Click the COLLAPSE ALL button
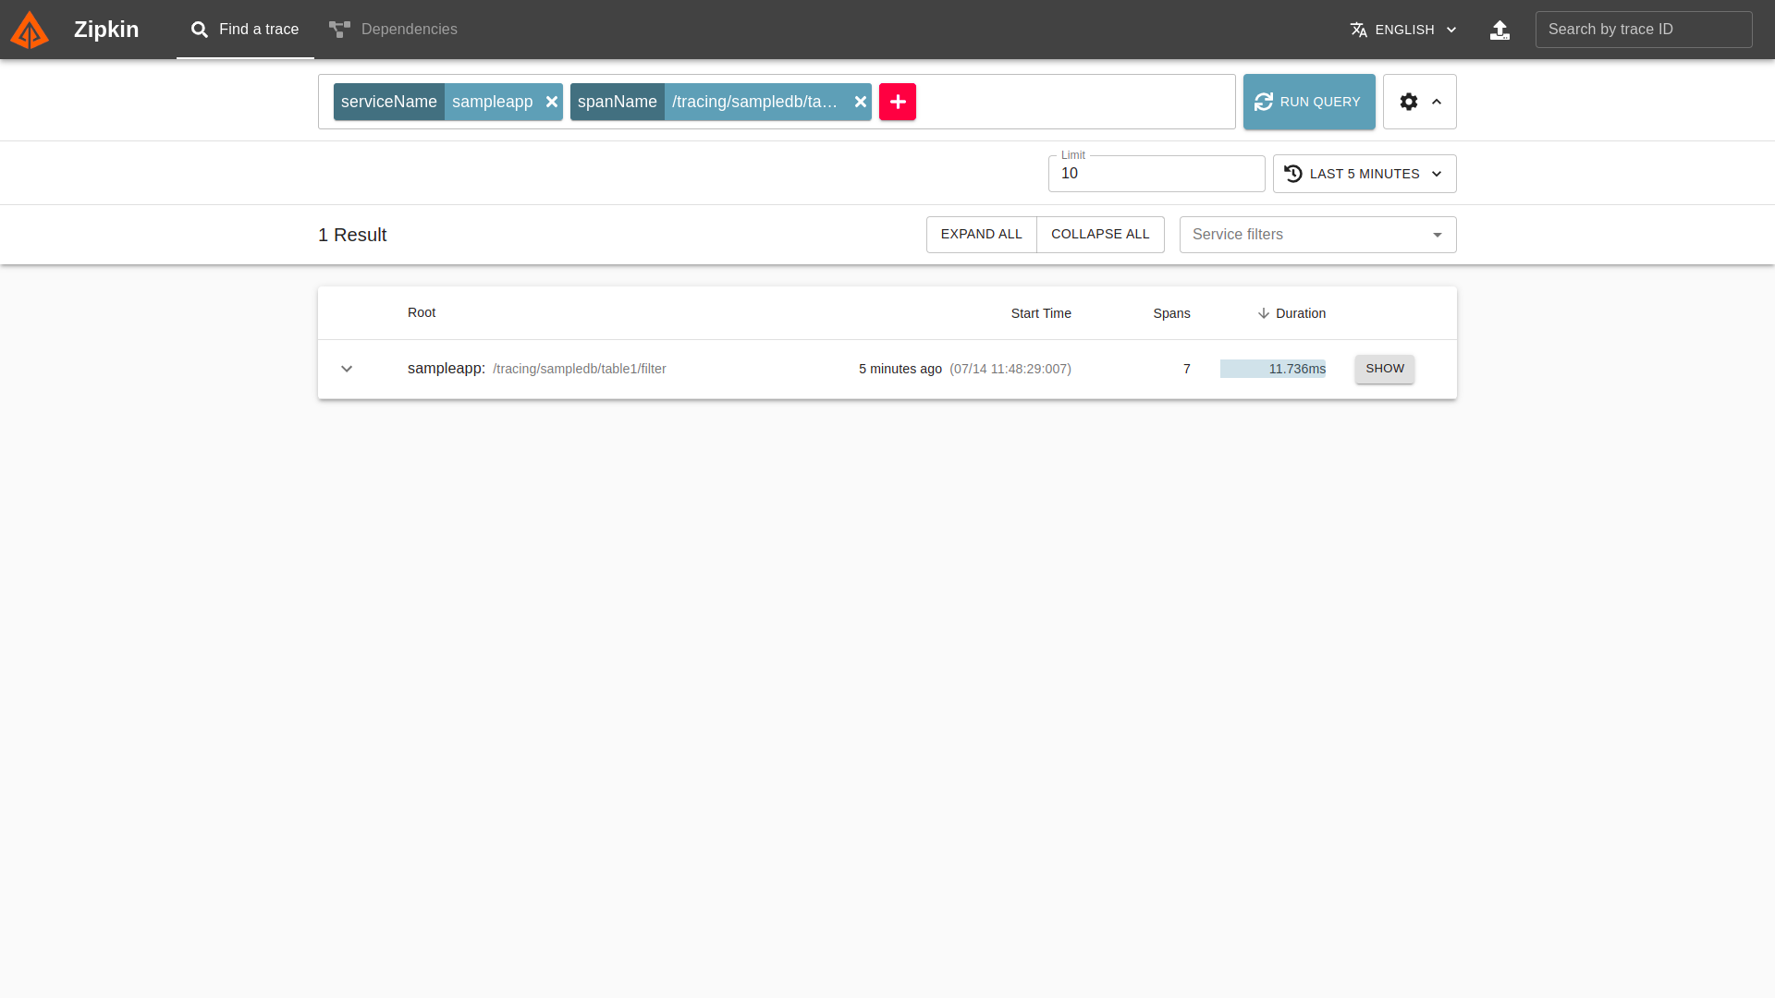 click(1100, 235)
